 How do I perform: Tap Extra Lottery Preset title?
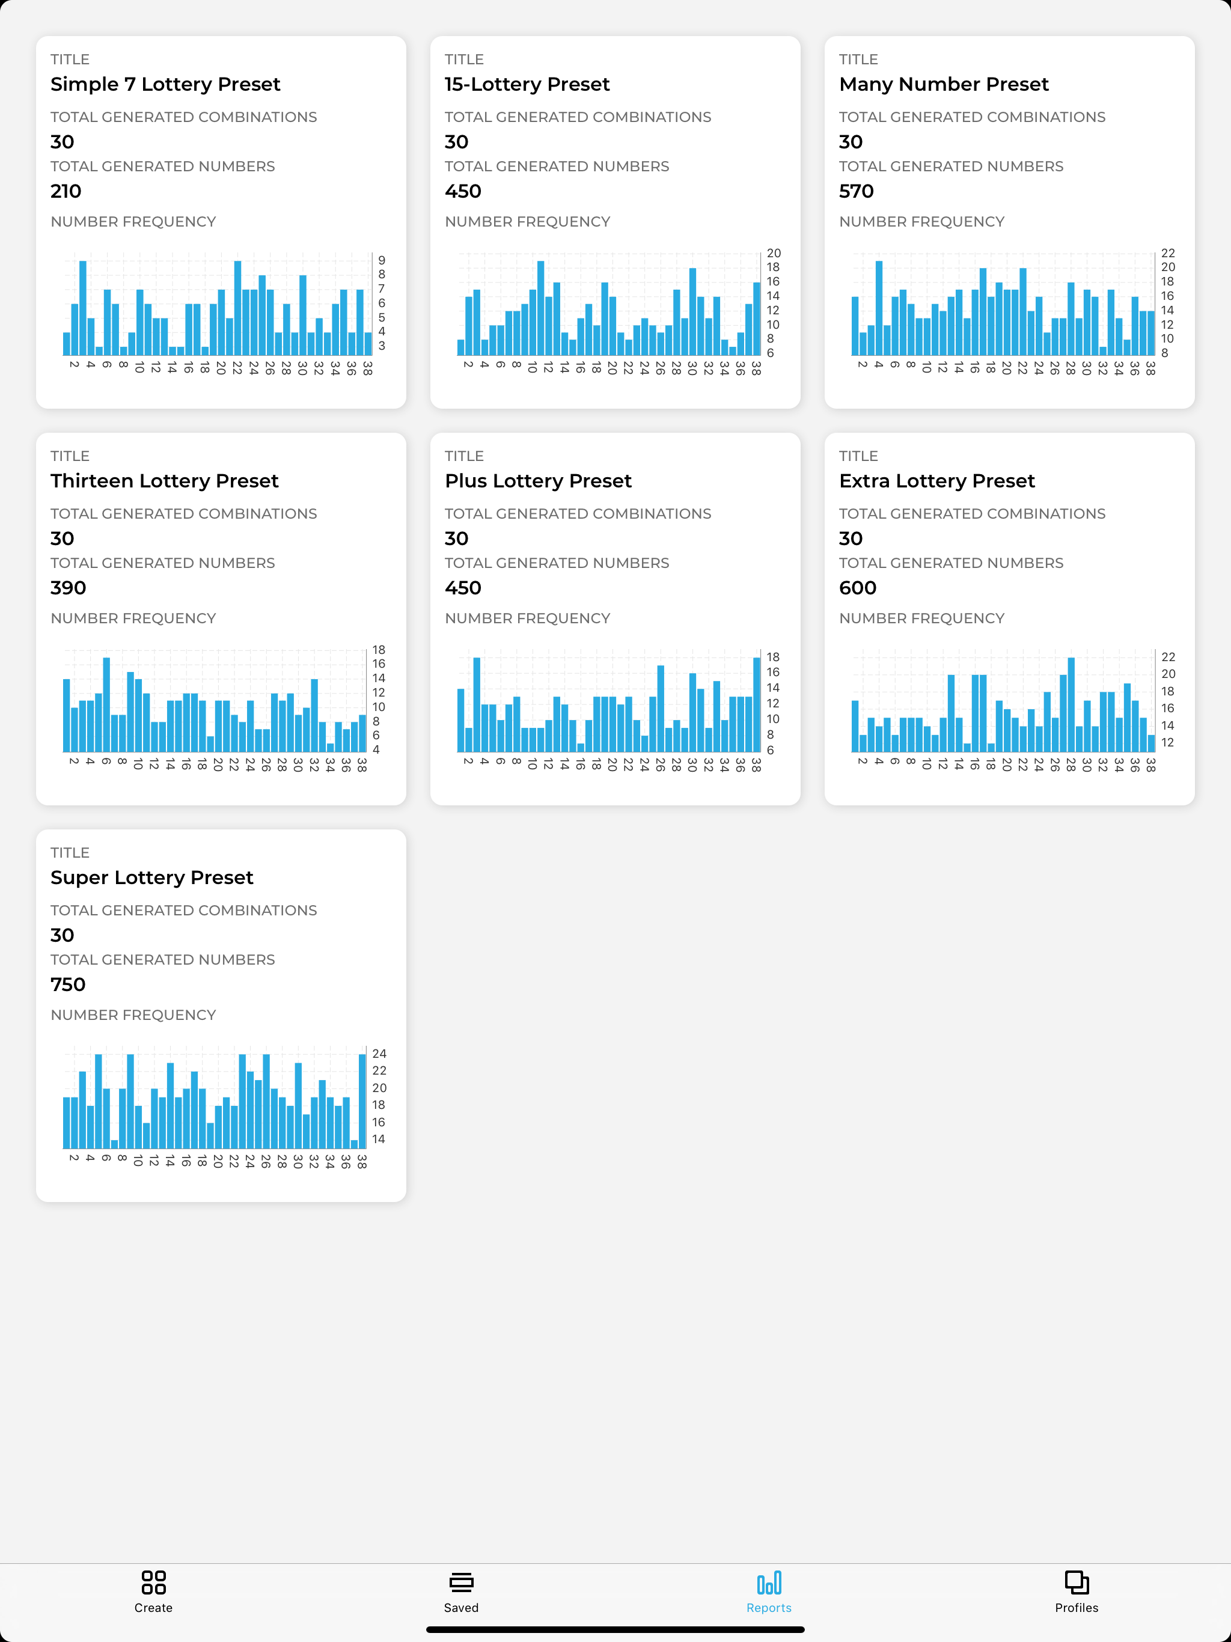pyautogui.click(x=936, y=481)
